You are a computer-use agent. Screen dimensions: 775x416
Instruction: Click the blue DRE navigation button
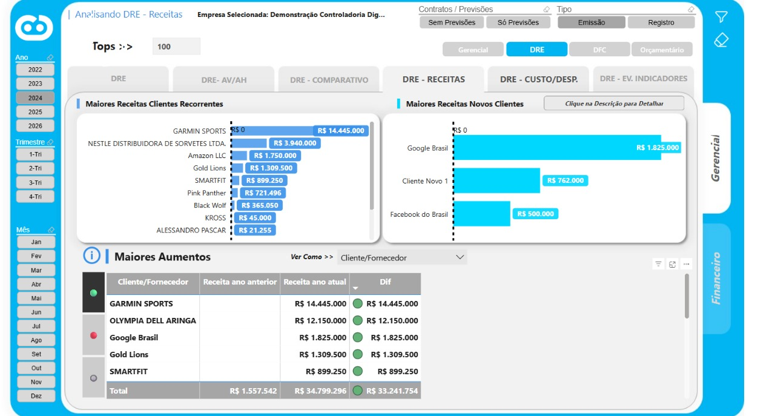click(x=537, y=50)
